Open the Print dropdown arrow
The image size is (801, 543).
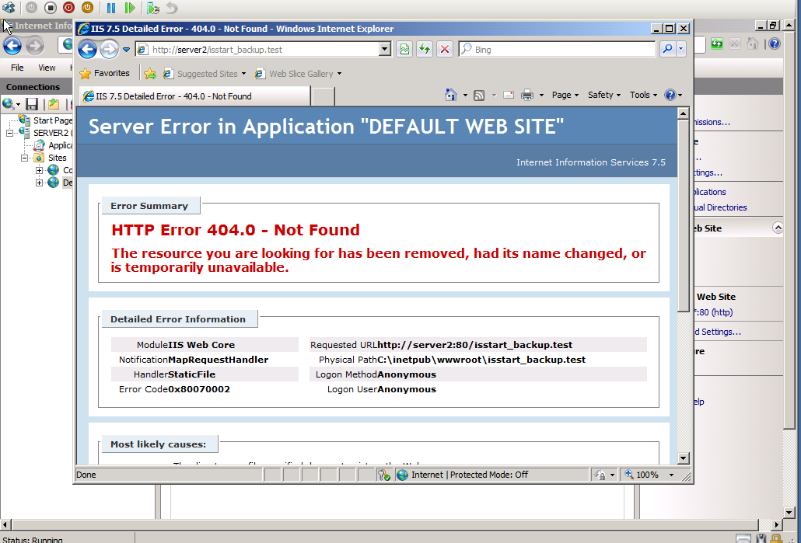(541, 95)
